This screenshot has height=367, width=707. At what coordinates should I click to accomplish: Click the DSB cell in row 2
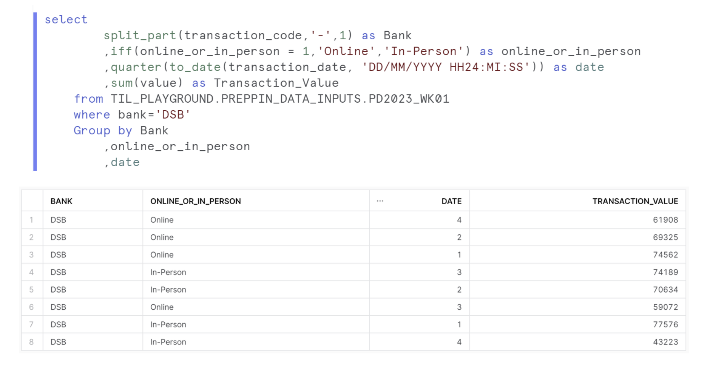[59, 237]
